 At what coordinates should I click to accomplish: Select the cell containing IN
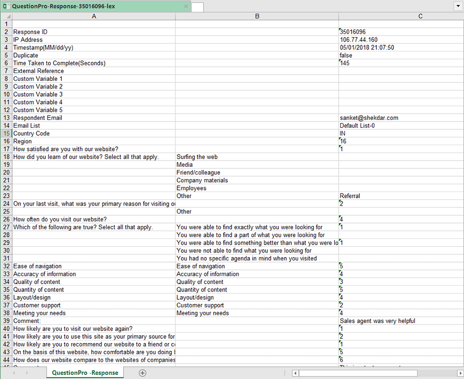click(x=401, y=133)
